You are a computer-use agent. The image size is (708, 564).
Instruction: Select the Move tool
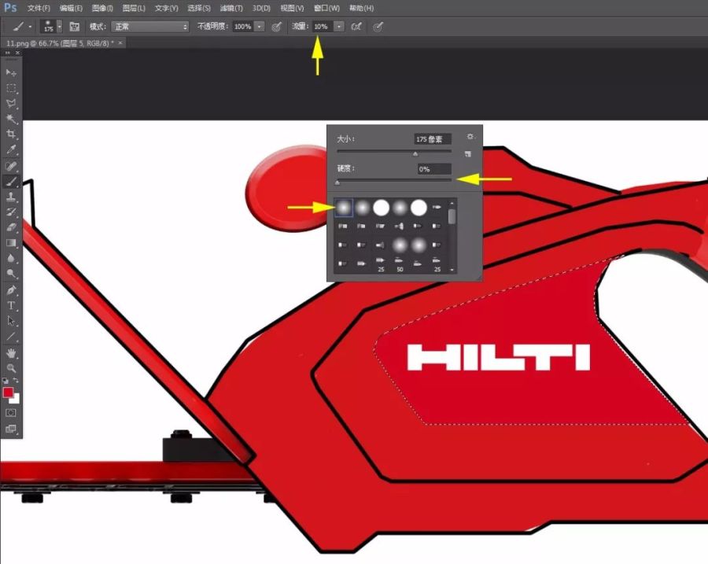click(11, 72)
